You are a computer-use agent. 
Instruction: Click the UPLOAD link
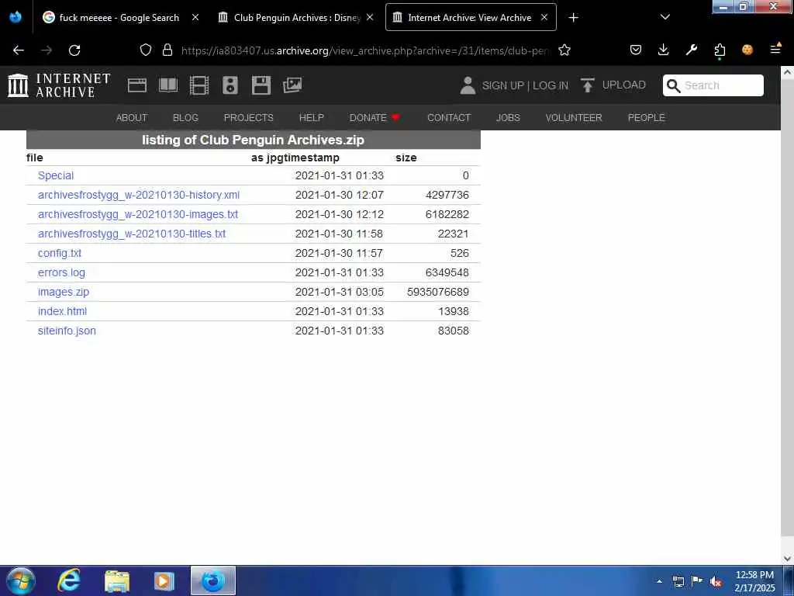click(624, 85)
